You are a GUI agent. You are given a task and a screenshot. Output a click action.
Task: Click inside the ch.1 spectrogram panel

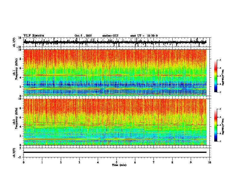click(x=115, y=73)
